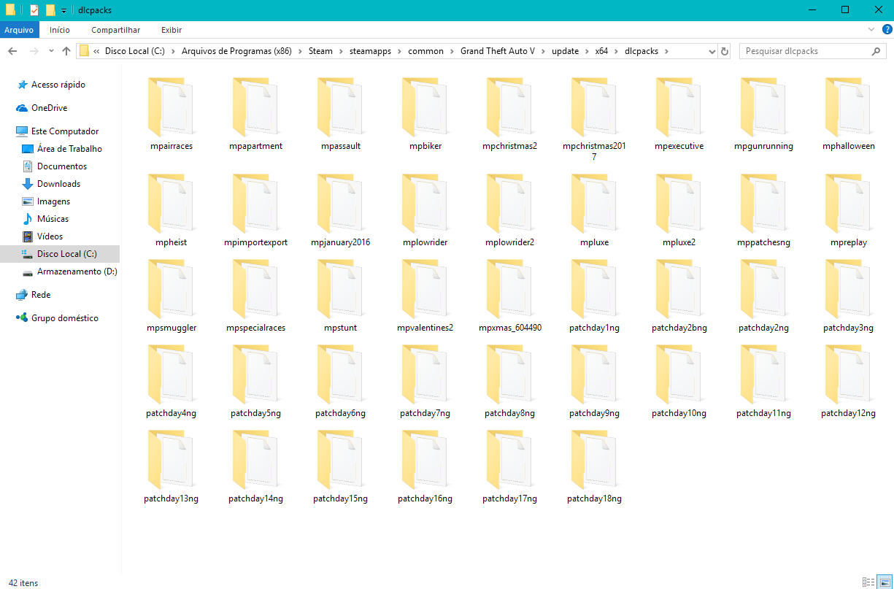Open Armazenamento (D:) drive in sidebar
The width and height of the screenshot is (894, 589).
pyautogui.click(x=77, y=272)
